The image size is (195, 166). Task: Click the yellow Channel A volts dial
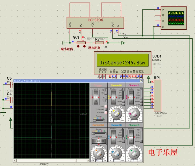(116, 113)
